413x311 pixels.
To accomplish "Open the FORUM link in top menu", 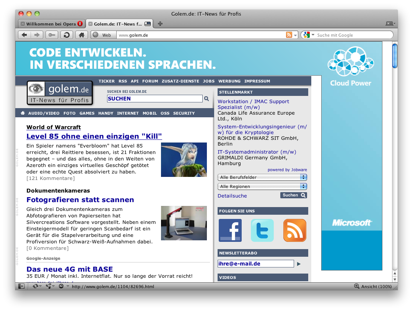I will click(150, 81).
